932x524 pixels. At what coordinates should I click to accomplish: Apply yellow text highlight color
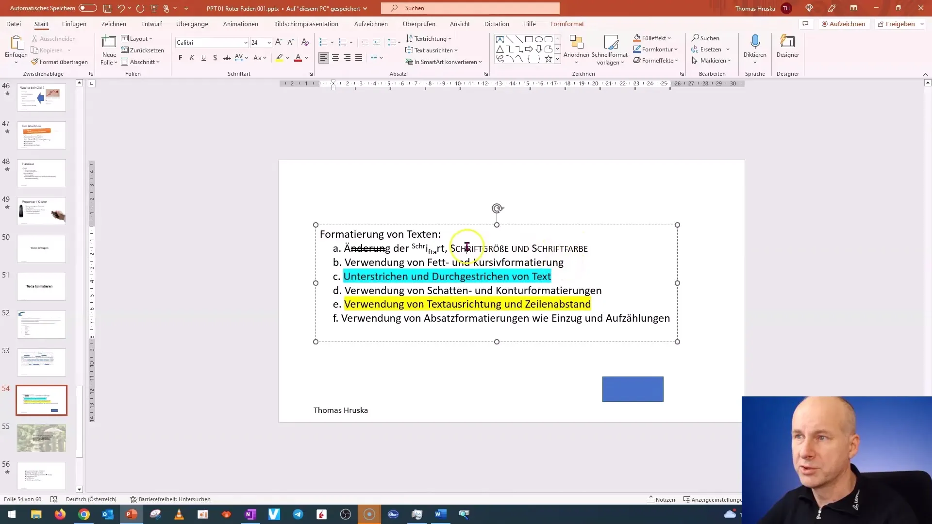279,58
